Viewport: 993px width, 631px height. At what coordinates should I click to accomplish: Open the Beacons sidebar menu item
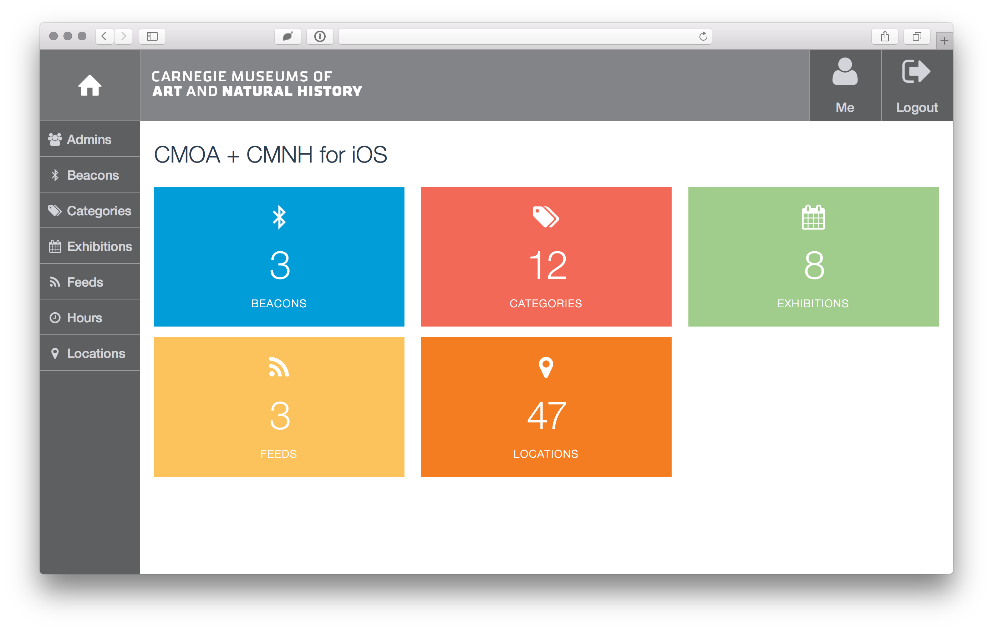[90, 175]
